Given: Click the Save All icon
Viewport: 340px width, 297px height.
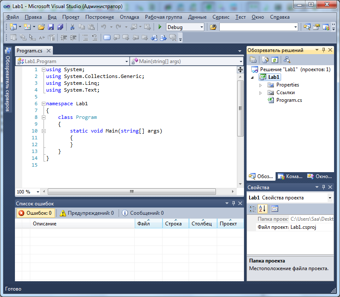Looking at the screenshot, I should [x=60, y=27].
